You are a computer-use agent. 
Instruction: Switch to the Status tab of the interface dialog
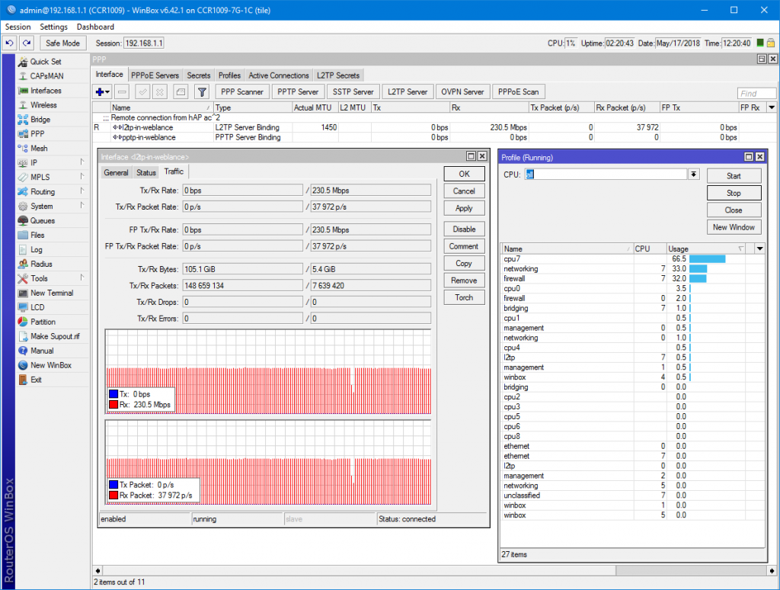[145, 172]
